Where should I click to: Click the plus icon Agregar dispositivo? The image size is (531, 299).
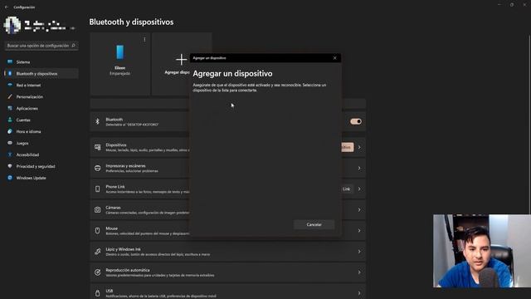click(x=182, y=59)
